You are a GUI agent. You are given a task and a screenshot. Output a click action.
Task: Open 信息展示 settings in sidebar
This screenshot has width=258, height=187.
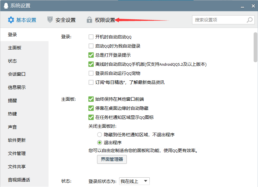tap(24, 87)
